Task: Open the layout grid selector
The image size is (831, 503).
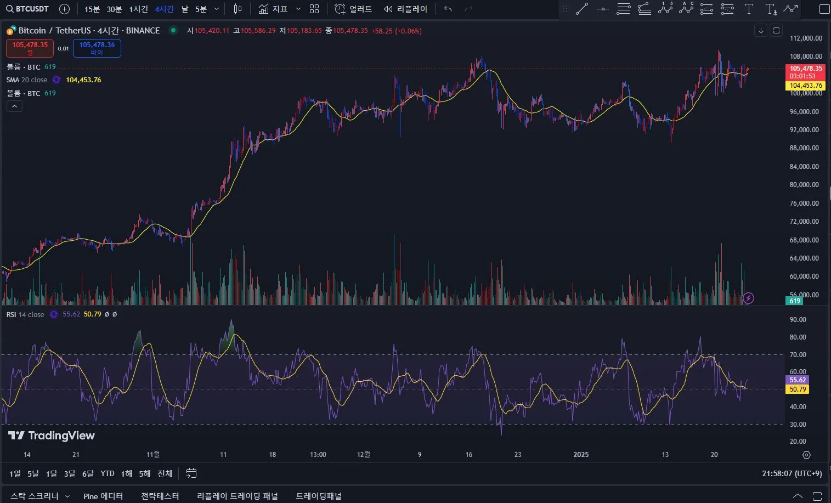Action: pyautogui.click(x=314, y=9)
